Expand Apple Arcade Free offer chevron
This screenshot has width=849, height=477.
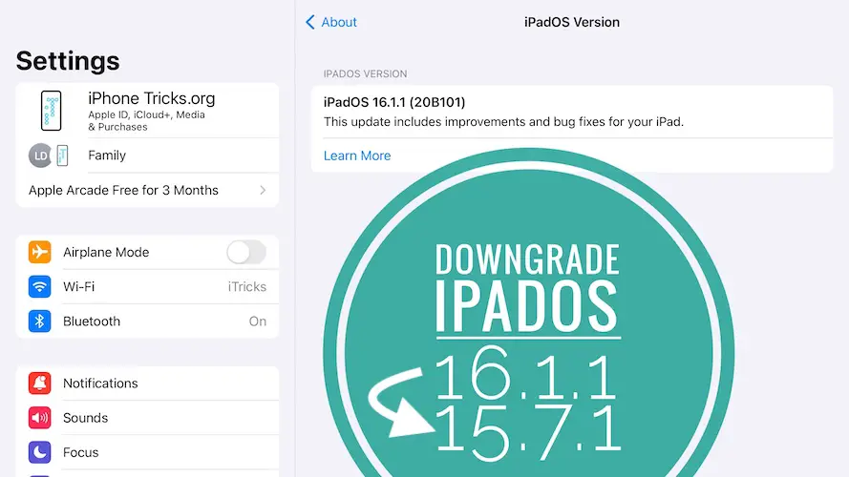pyautogui.click(x=263, y=191)
